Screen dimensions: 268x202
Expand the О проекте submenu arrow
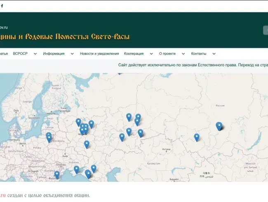(183, 54)
